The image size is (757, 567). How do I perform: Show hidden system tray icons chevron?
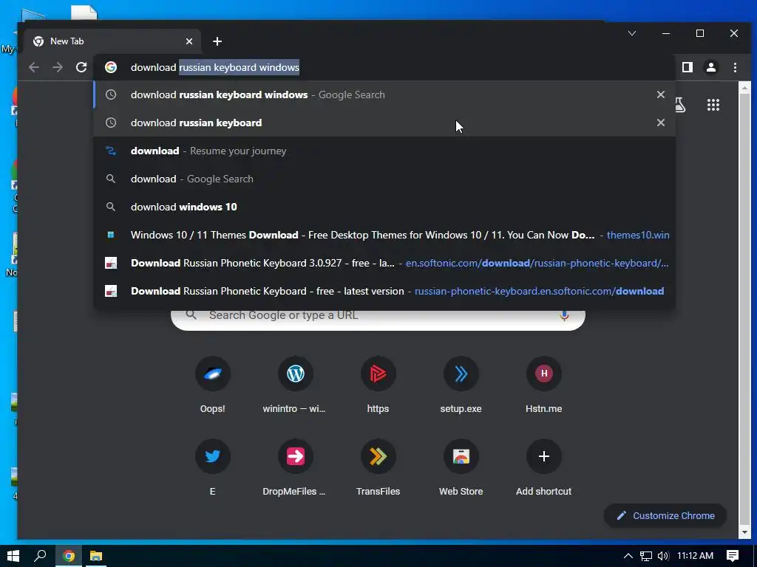point(628,556)
